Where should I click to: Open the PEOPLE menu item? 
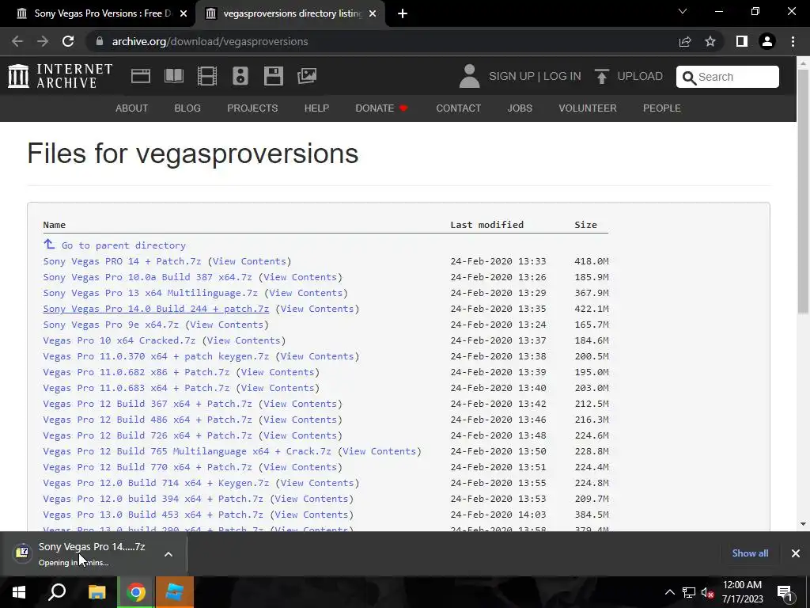click(662, 108)
